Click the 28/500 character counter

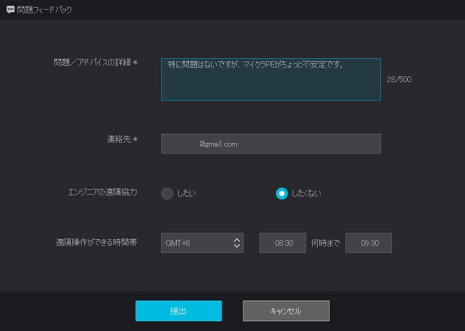pyautogui.click(x=399, y=80)
